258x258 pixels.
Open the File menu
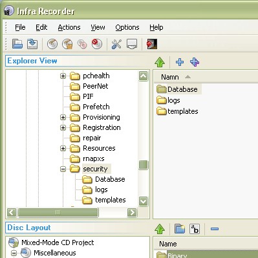click(x=20, y=27)
